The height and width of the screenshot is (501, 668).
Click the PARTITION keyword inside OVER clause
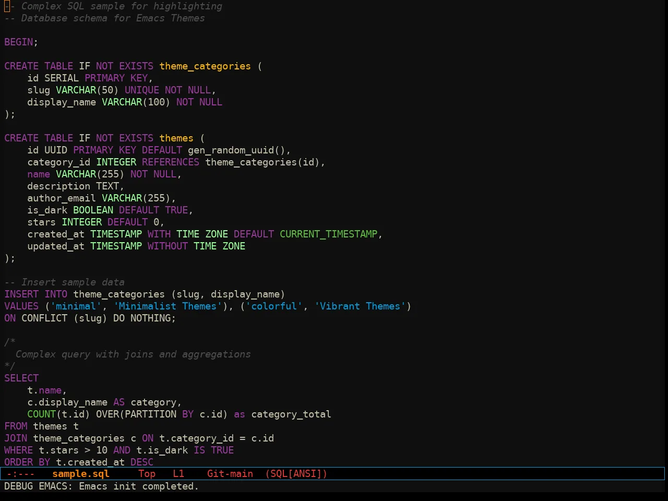[150, 414]
